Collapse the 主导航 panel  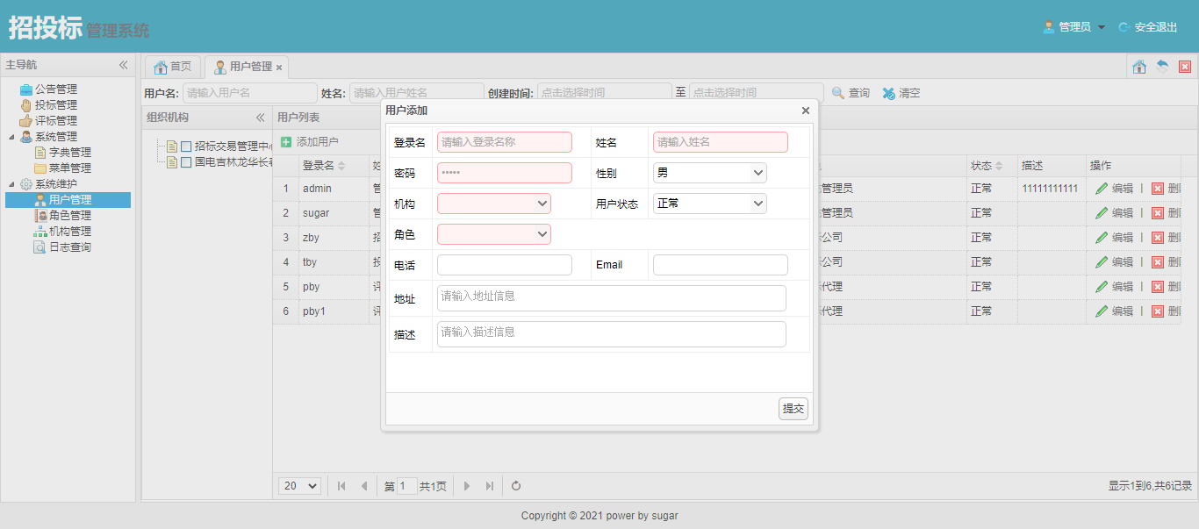pyautogui.click(x=124, y=65)
